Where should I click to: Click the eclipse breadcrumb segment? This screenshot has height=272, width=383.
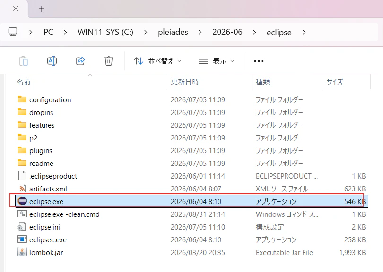pyautogui.click(x=279, y=33)
